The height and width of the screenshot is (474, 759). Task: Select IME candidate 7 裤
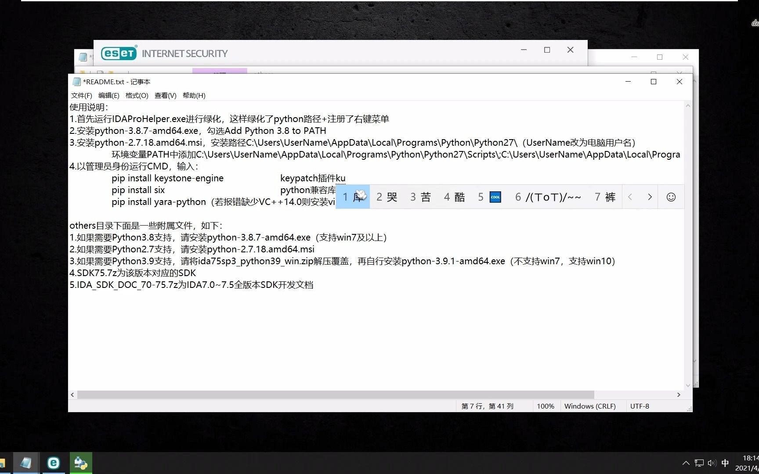click(x=605, y=197)
